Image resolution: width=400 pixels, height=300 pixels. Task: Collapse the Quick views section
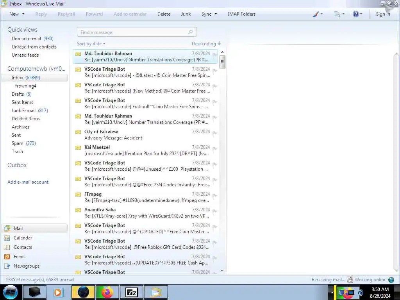22,30
